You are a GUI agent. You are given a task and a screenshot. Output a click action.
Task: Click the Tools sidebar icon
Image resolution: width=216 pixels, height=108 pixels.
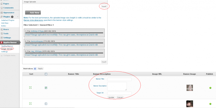pos(2,33)
